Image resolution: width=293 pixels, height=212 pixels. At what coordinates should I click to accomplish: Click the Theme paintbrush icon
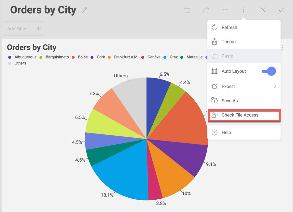(x=214, y=42)
